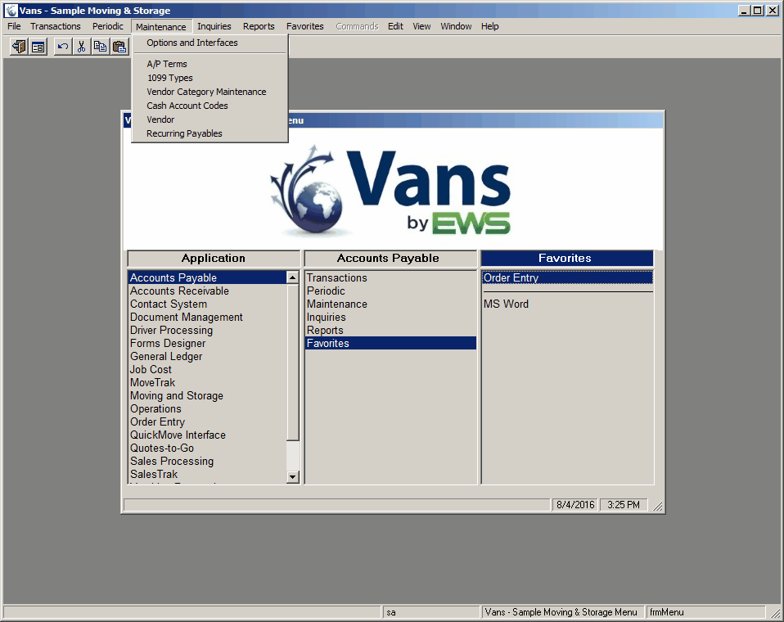This screenshot has width=784, height=622.
Task: Select Accounts Receivable application
Action: click(208, 291)
